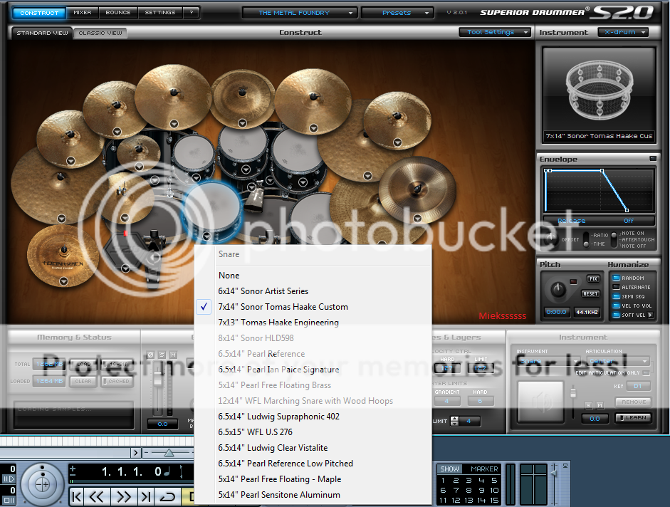Open the Articulation dropdown showing Center
Viewport: 670px width, 507px height.
pos(617,361)
